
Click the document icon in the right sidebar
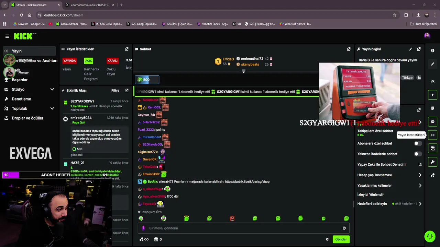tap(433, 108)
